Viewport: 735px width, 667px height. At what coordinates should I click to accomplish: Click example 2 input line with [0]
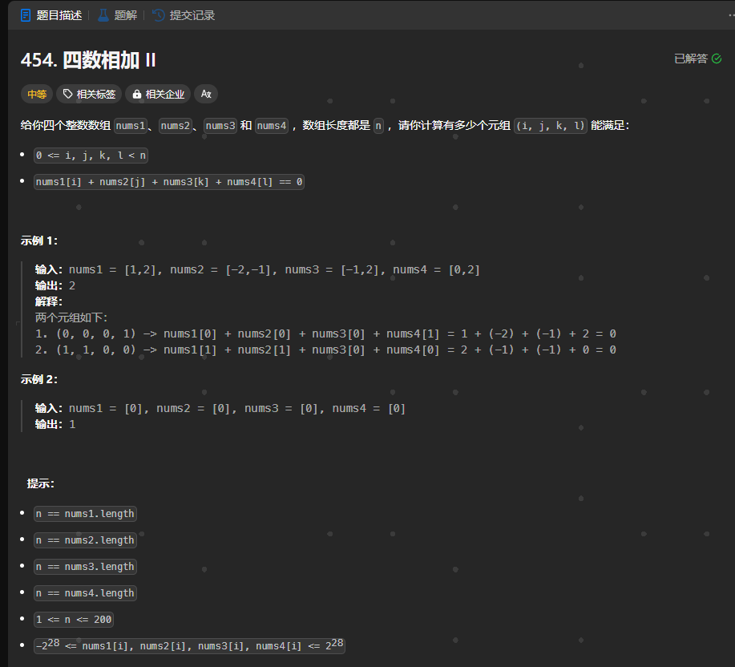[220, 408]
